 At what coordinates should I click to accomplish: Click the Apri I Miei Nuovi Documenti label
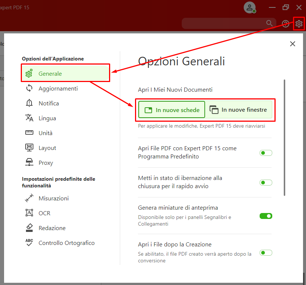(x=175, y=89)
